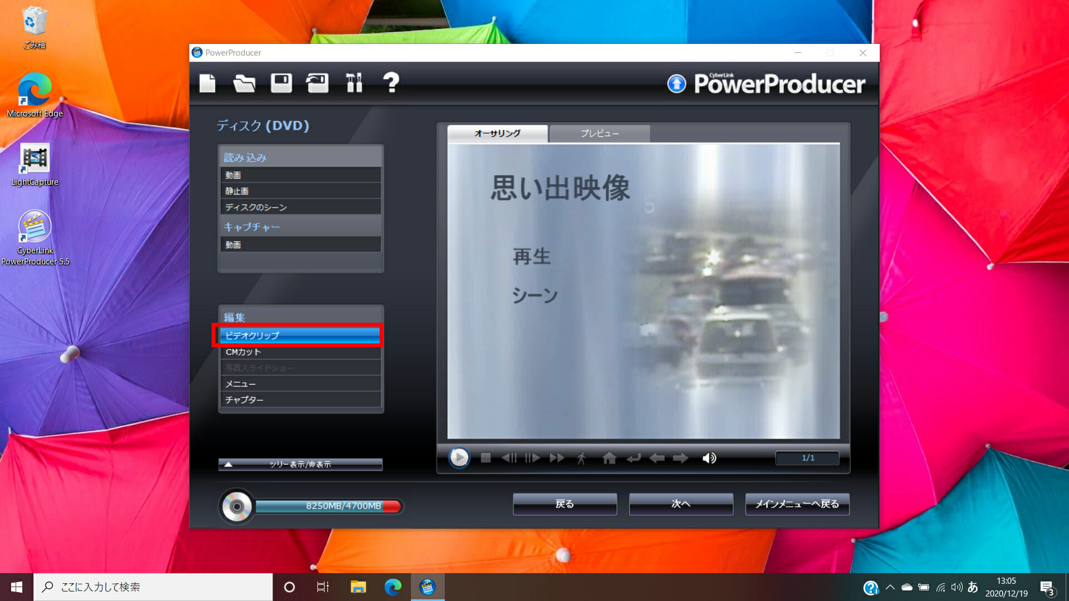The image size is (1069, 601).
Task: Open Windows Start menu
Action: (17, 587)
